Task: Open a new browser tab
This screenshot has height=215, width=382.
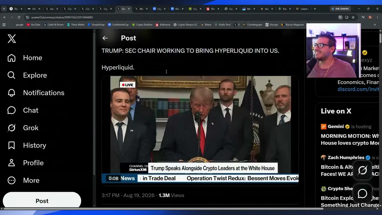Action: 315,9
